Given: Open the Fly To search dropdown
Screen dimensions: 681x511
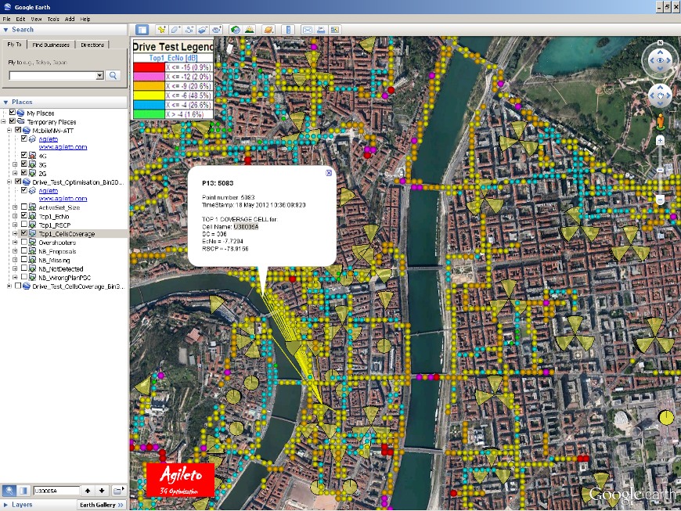Looking at the screenshot, I should click(x=99, y=76).
